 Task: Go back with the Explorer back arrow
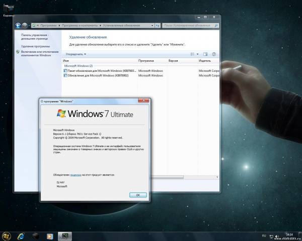pos(18,26)
